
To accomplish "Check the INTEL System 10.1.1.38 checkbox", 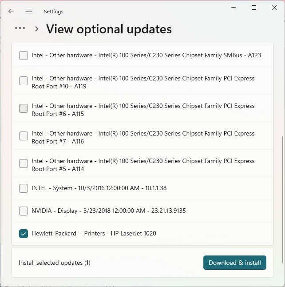I will pos(24,188).
